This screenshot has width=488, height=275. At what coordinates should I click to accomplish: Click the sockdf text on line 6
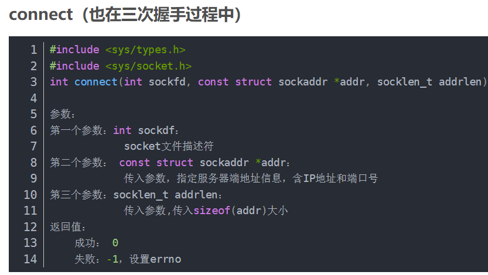[155, 130]
